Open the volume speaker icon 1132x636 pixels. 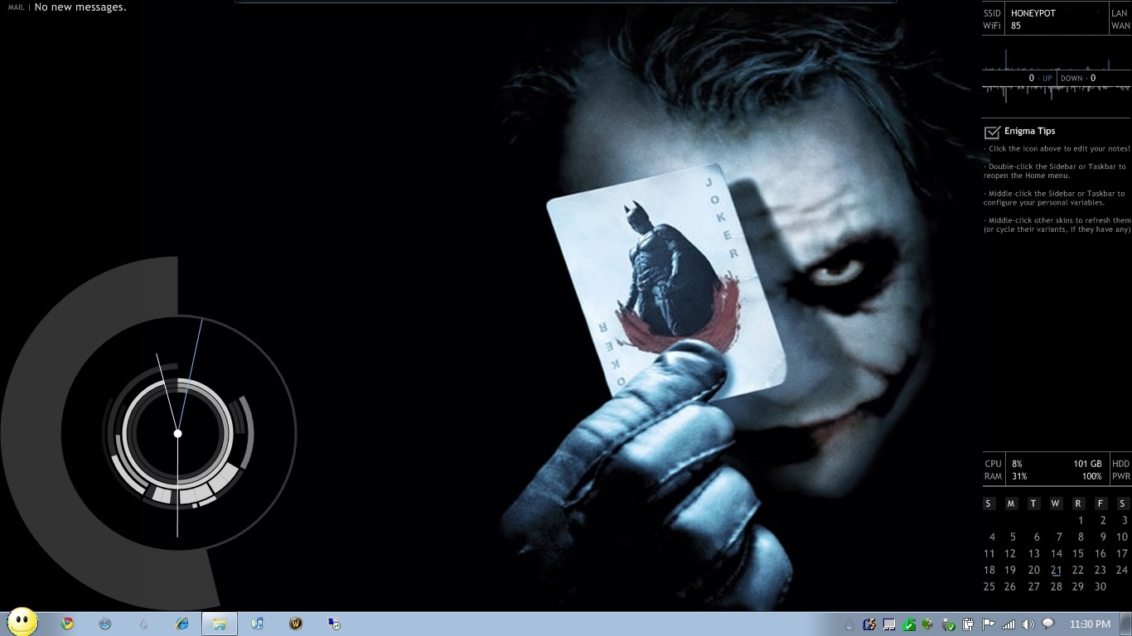[1028, 624]
